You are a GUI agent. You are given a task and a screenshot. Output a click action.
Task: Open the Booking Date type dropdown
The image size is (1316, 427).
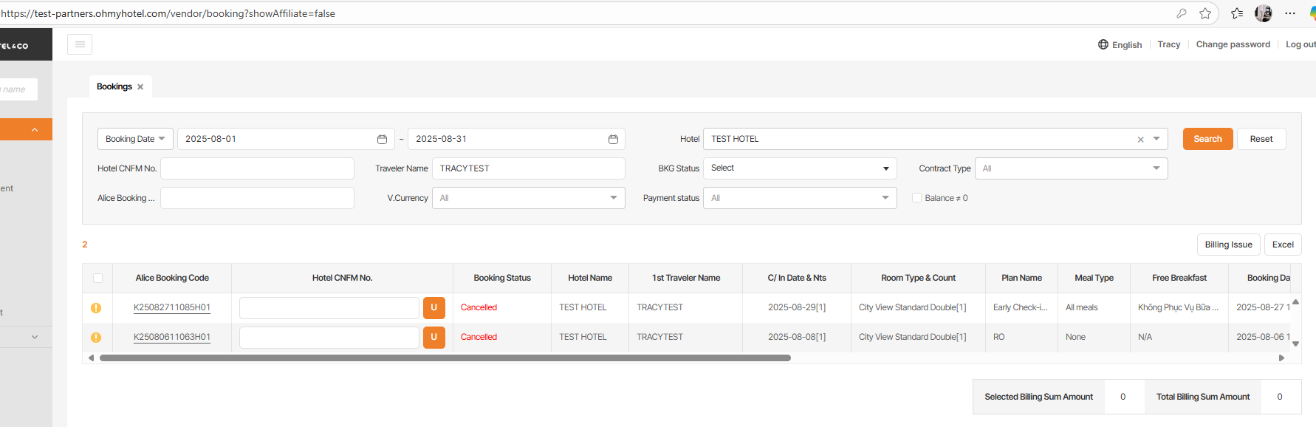135,139
